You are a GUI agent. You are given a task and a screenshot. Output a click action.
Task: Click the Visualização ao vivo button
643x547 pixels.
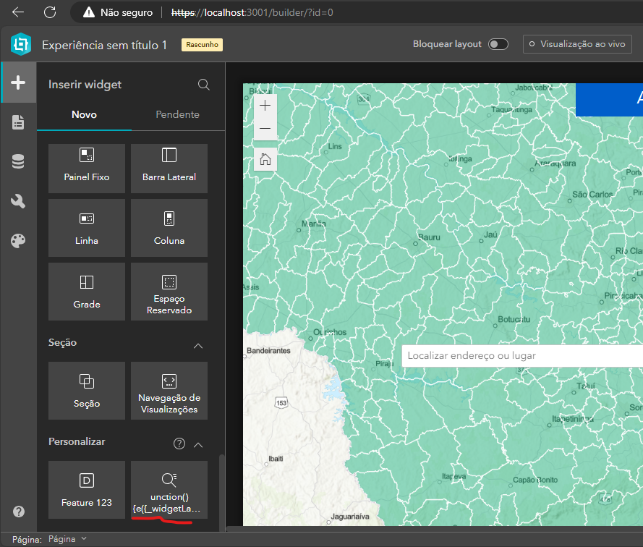(x=577, y=43)
